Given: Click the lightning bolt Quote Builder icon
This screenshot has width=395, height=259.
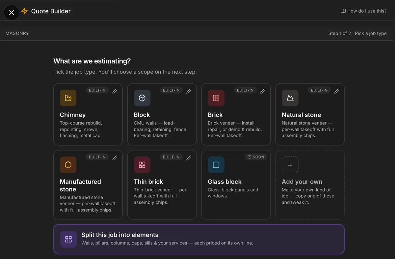Looking at the screenshot, I should tap(24, 11).
